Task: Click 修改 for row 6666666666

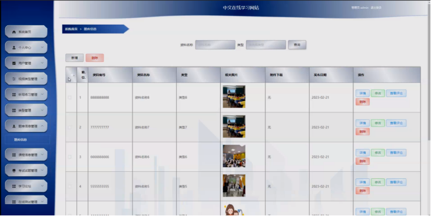Action: tap(377, 153)
